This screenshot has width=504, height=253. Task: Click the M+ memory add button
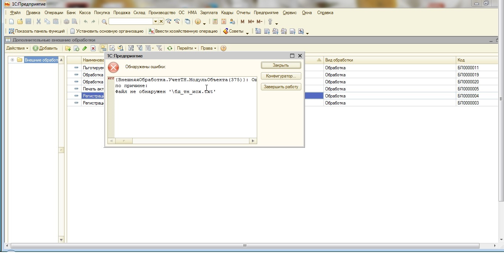(x=251, y=21)
